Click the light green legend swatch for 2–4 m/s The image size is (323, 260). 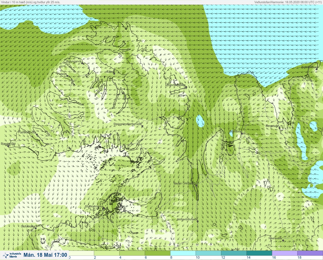pyautogui.click(x=107, y=253)
